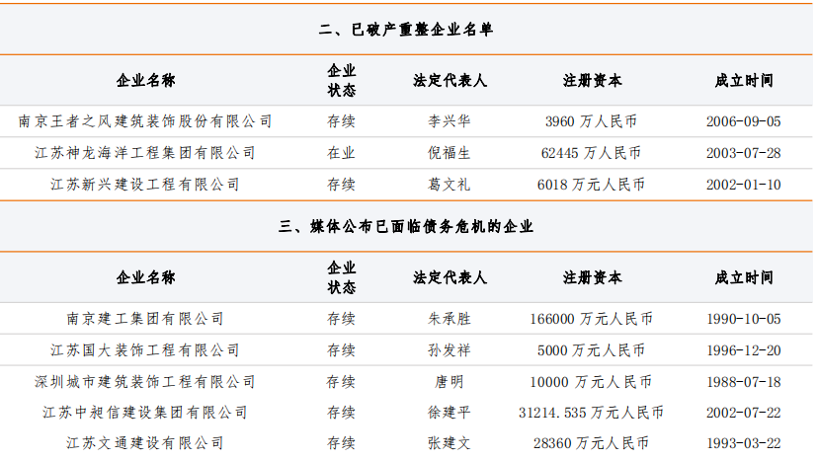Viewport: 818px width, 460px height.
Task: Click legal representative '倪福生'
Action: tap(450, 153)
